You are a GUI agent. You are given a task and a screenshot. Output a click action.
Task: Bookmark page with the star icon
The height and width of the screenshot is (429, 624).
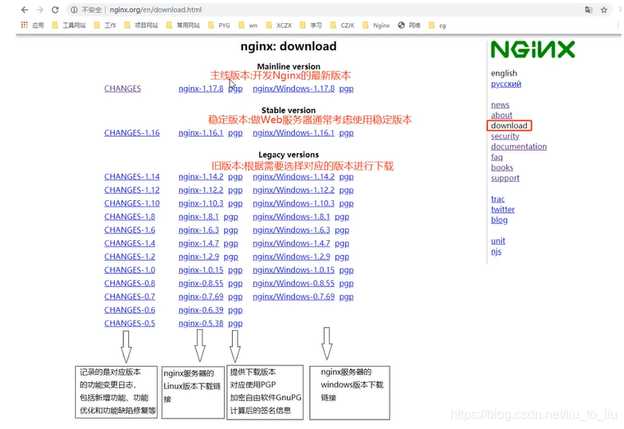(604, 10)
